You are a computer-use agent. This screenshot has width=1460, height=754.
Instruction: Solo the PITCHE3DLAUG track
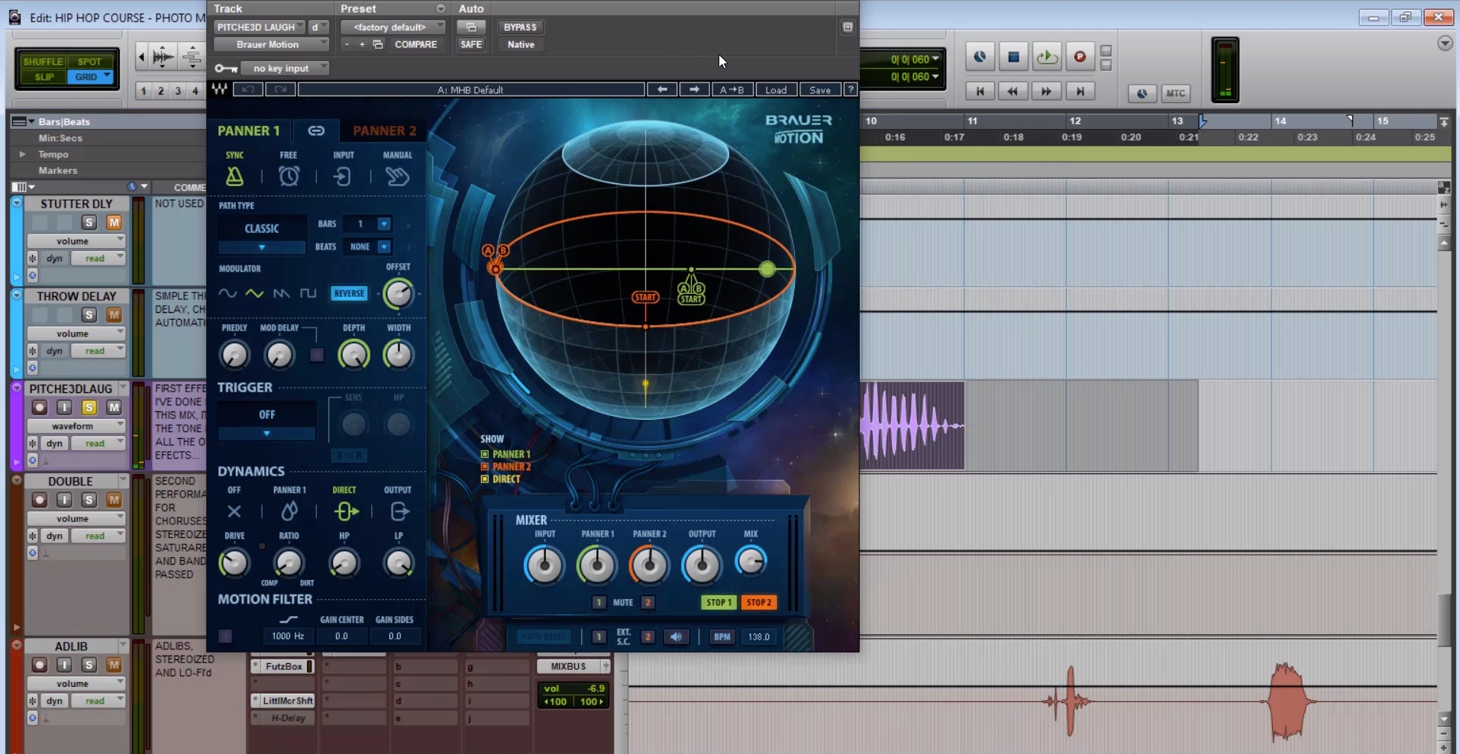pos(89,408)
